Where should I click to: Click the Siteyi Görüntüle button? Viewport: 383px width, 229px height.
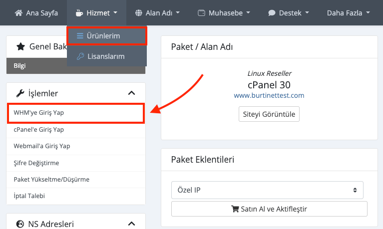click(269, 114)
